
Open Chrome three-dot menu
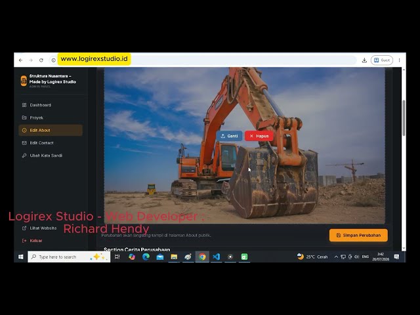click(400, 60)
